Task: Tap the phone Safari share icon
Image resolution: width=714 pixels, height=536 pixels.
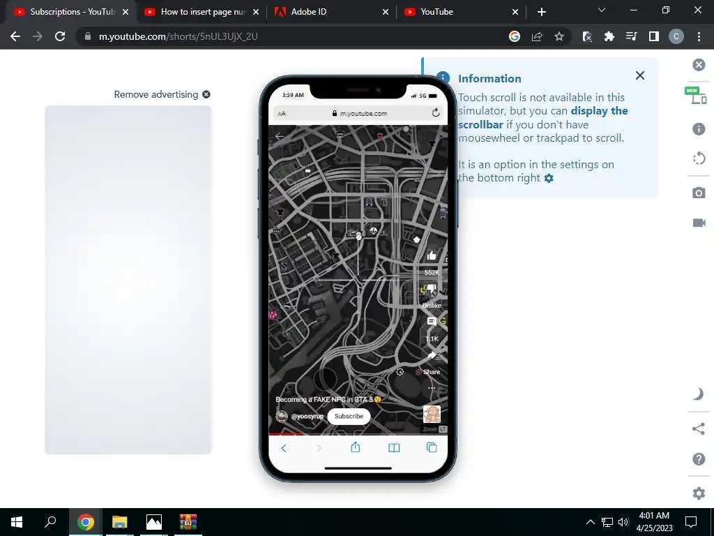Action: pos(355,447)
